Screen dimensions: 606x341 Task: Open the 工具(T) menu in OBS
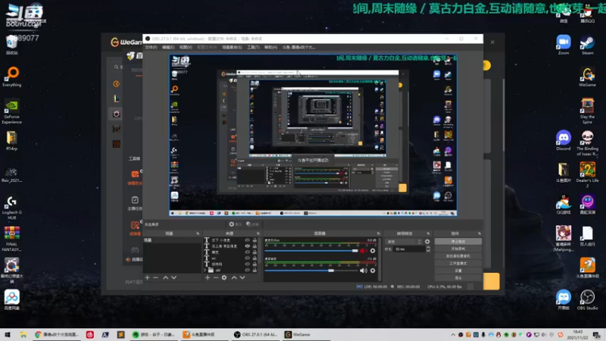tap(253, 47)
